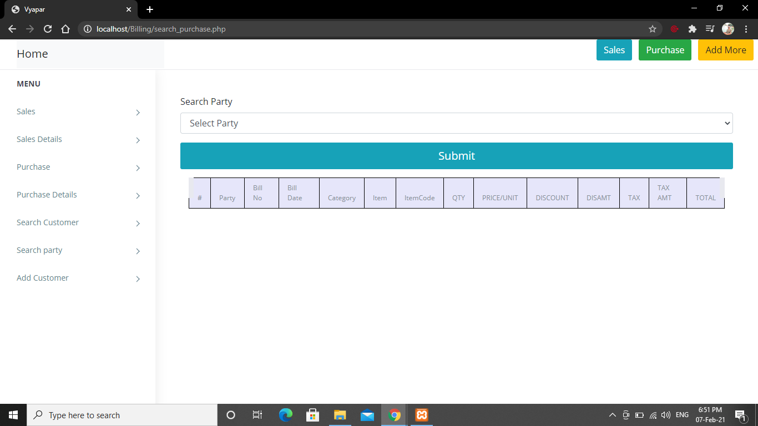The width and height of the screenshot is (758, 426).
Task: Open Search Customer in sidebar menu
Action: click(48, 222)
